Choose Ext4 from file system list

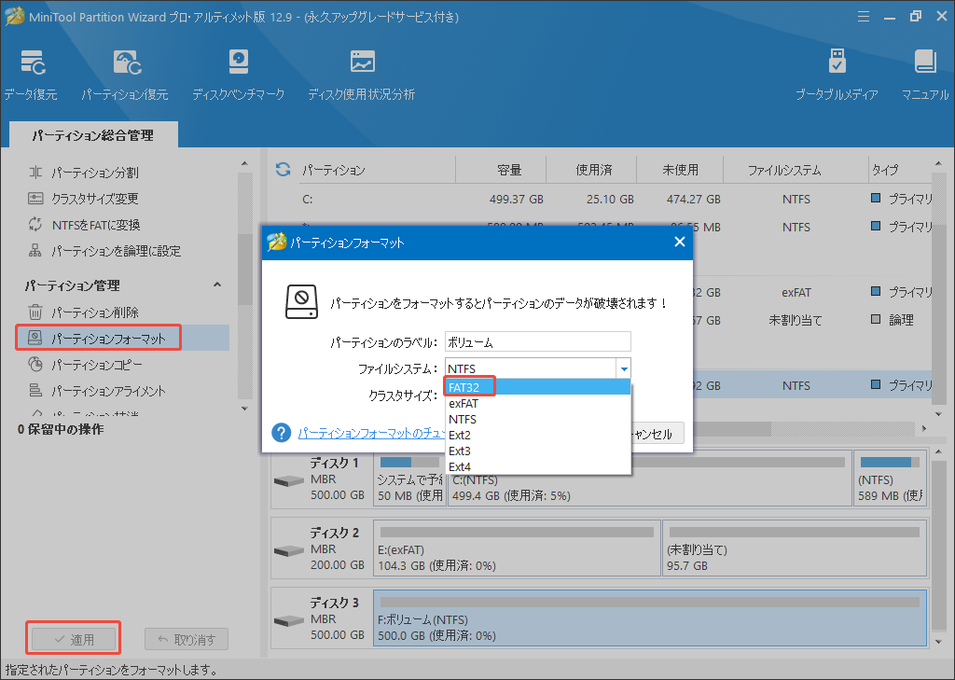coord(538,466)
